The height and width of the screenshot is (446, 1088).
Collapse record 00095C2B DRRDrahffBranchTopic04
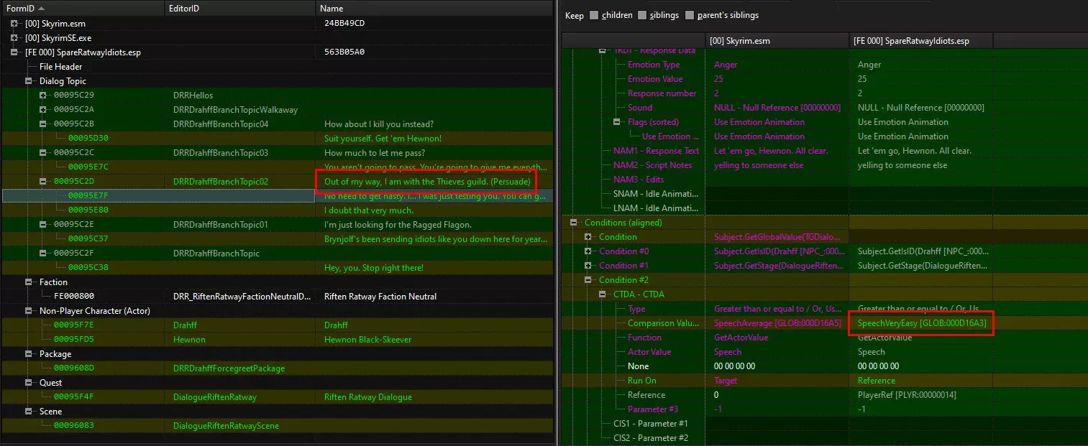(x=43, y=124)
